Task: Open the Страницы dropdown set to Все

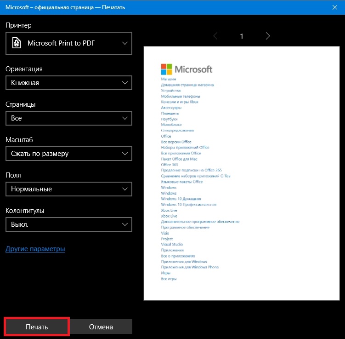Action: [69, 118]
